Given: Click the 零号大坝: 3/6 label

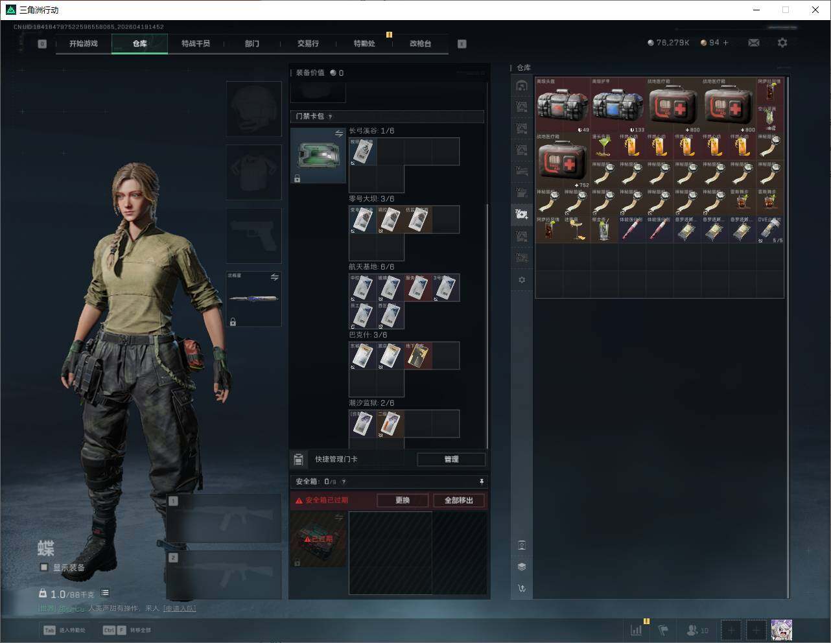Looking at the screenshot, I should click(x=371, y=199).
